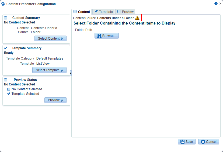Switch to the Content tab
This screenshot has height=152, width=223.
(82, 12)
